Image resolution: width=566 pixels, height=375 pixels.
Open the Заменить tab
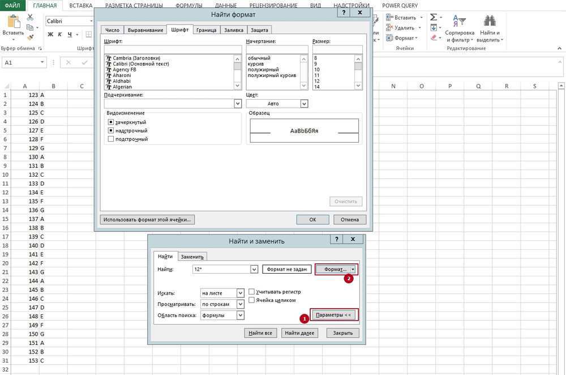pyautogui.click(x=192, y=257)
